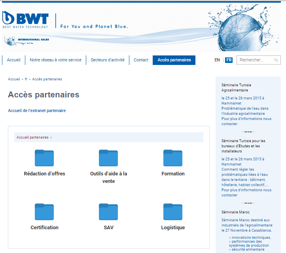Open Notre réseau à votre service menu

pyautogui.click(x=55, y=60)
